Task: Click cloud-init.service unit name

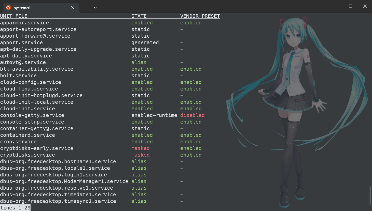Action: [27, 109]
